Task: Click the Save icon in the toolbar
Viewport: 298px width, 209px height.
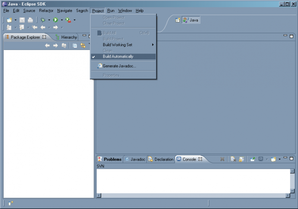Action: [22, 20]
